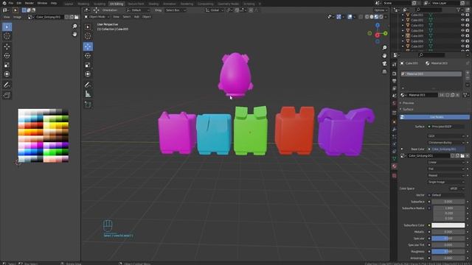Select the Rotate tool in 3D viewport toolbar
Screen dimensions: 472x265
[88, 56]
